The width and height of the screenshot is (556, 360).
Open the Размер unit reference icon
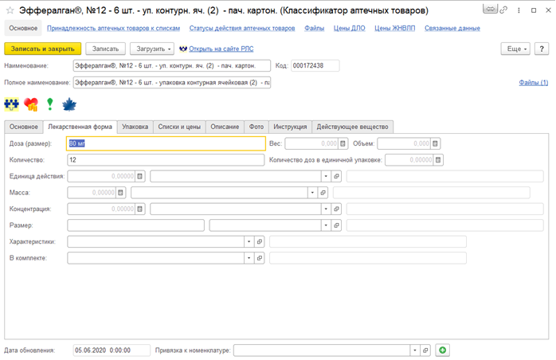(x=336, y=225)
